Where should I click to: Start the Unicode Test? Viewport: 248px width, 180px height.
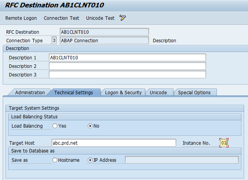pos(100,18)
